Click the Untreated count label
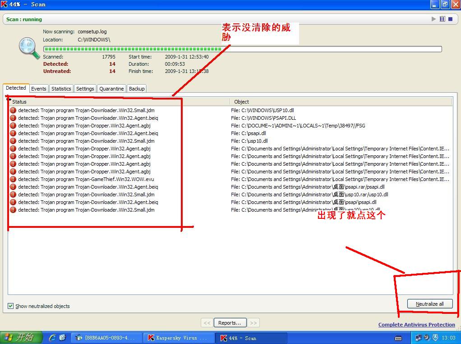Screen dimensions: 461x344 [x=57, y=71]
